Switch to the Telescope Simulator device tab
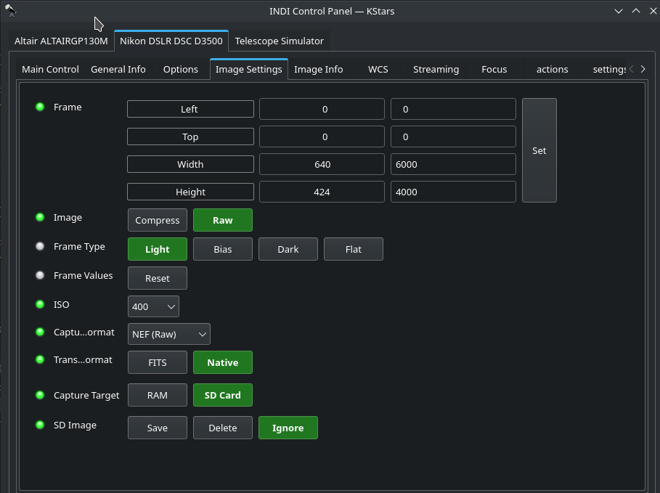The width and height of the screenshot is (660, 493). (x=280, y=41)
